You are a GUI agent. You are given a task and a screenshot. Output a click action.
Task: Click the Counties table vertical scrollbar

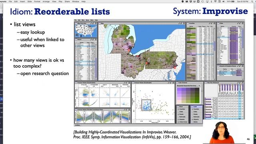click(215, 54)
